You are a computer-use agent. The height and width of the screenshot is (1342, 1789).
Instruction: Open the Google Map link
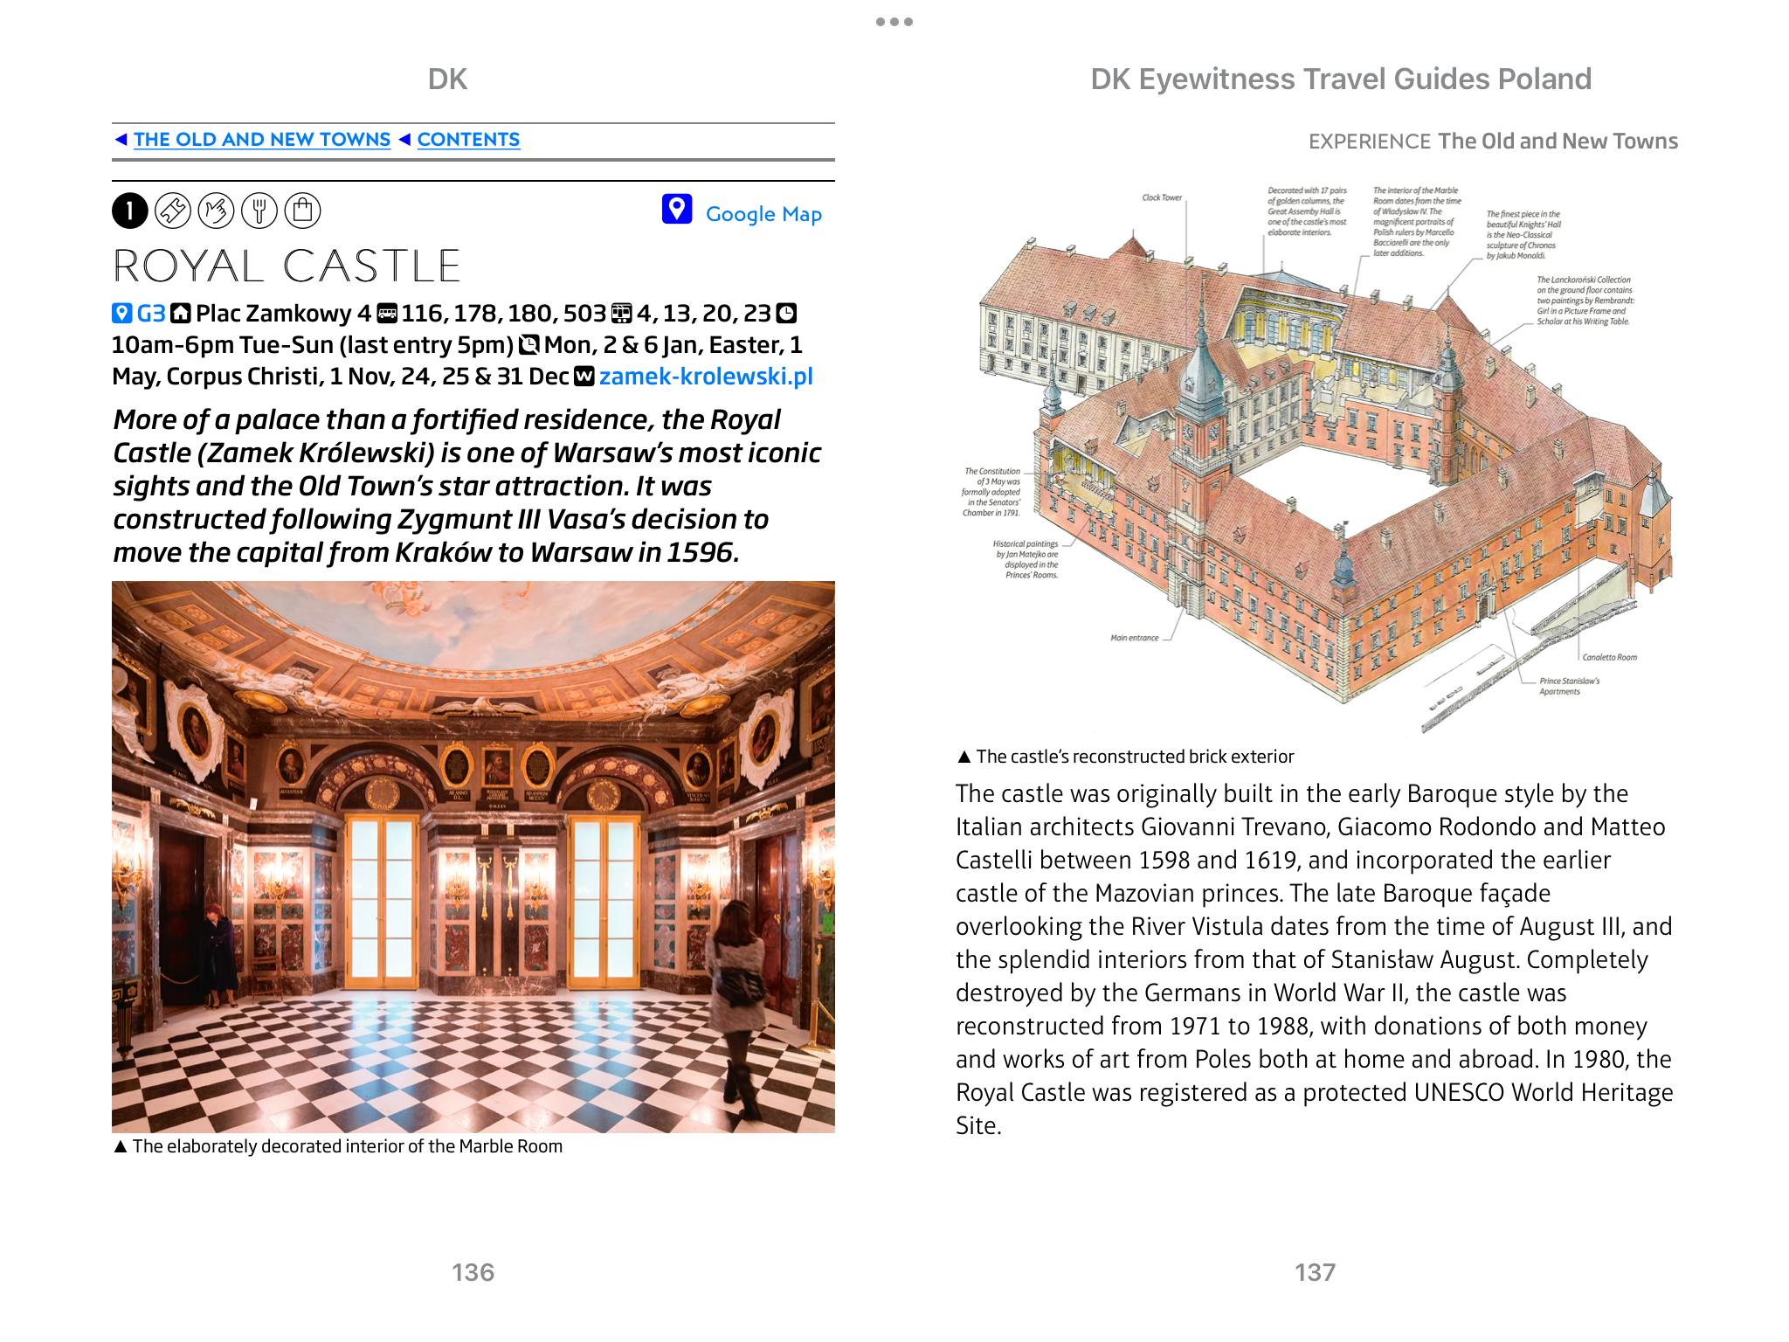(x=763, y=214)
